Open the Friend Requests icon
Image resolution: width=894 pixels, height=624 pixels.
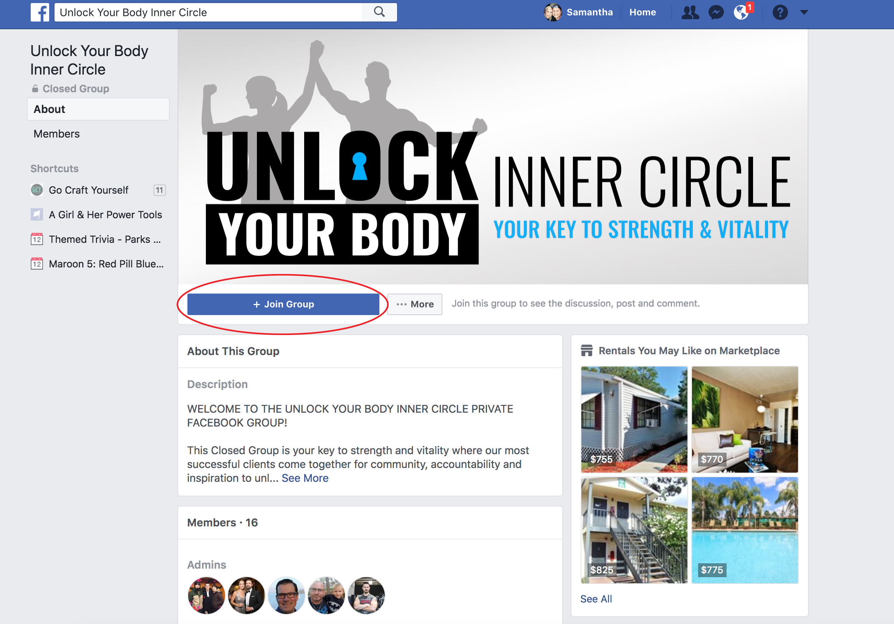coord(690,12)
